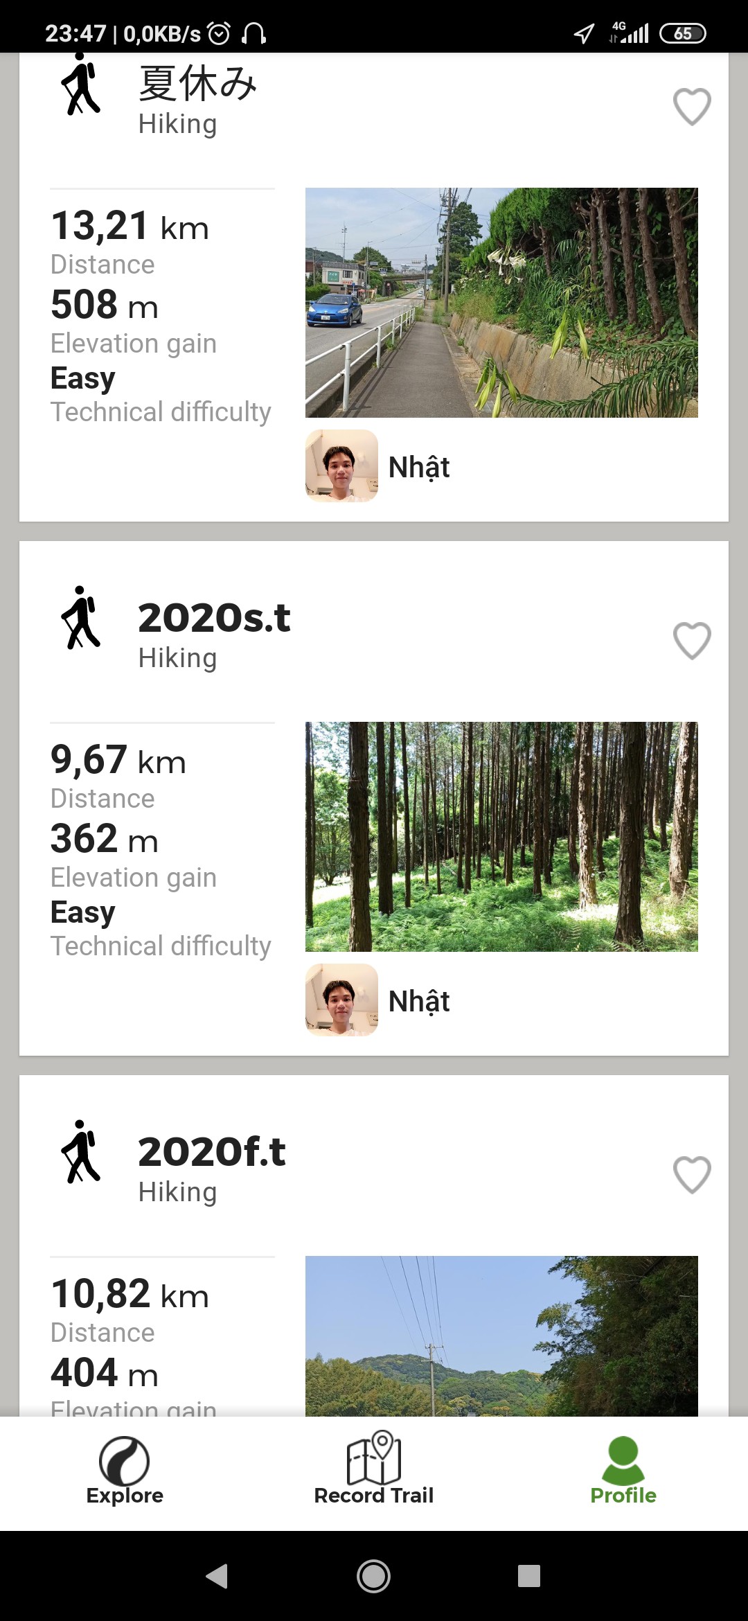The height and width of the screenshot is (1621, 748).
Task: Tap the hiker icon beside 2020s.t
Action: [81, 618]
